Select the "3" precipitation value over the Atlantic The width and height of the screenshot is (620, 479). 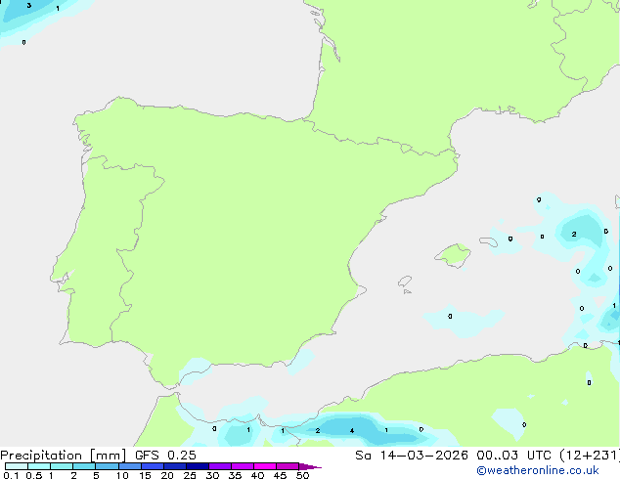(x=29, y=6)
